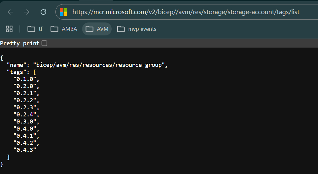This screenshot has width=318, height=174.
Task: Go forward using the browser forward arrow
Action: click(27, 12)
